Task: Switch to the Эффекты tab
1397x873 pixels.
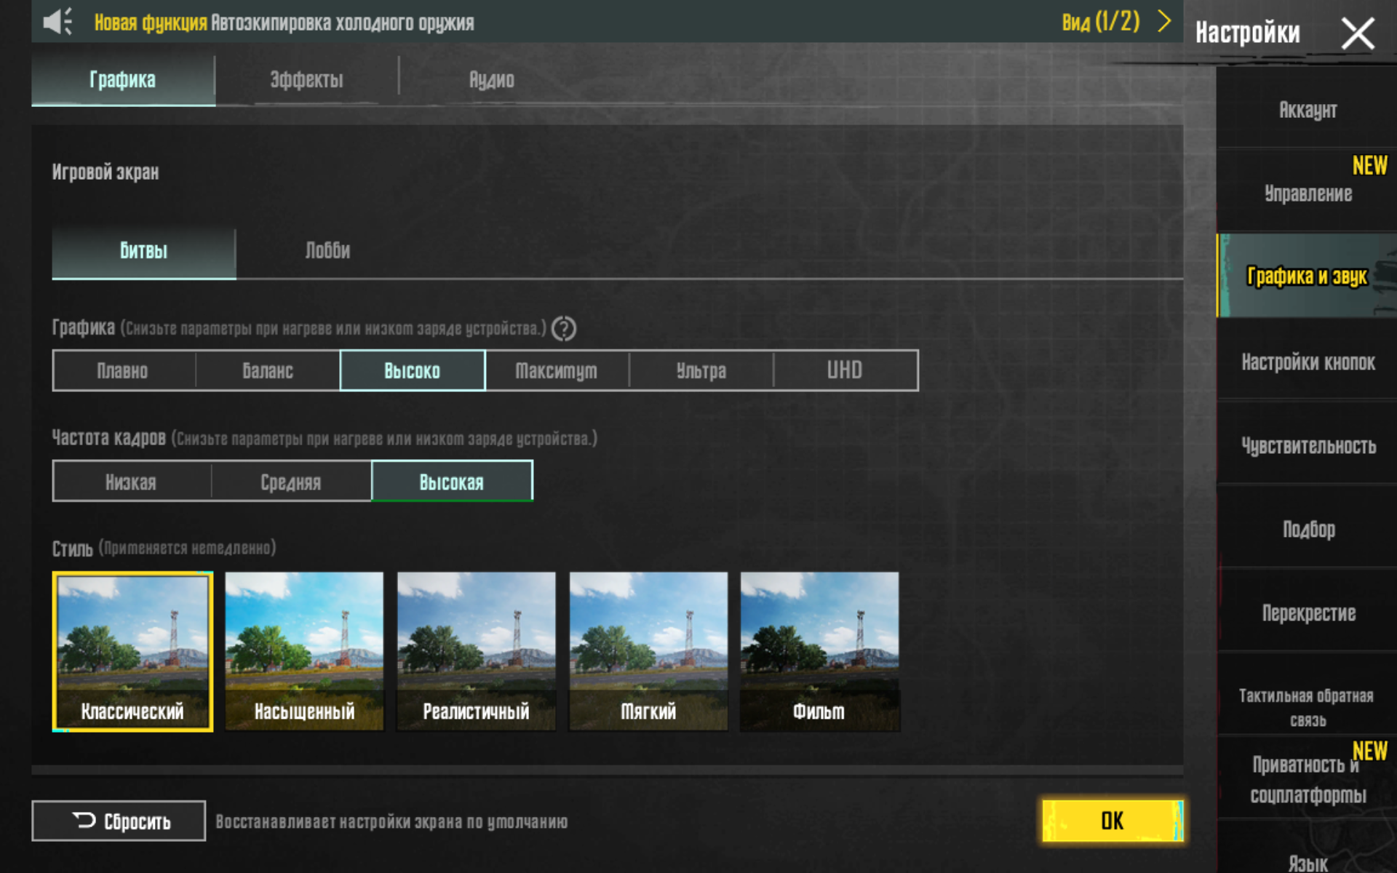Action: pyautogui.click(x=306, y=79)
